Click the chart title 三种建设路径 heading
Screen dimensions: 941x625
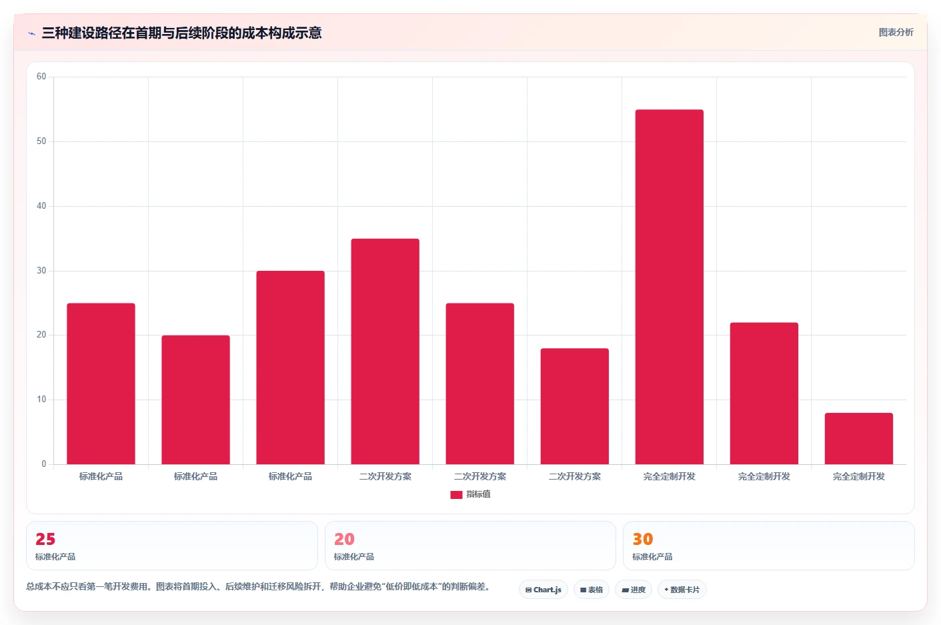[x=181, y=33]
